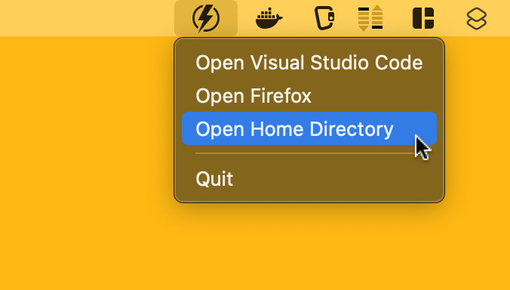Screen dimensions: 510x290
Task: Exit the app with the Quit entry
Action: click(309, 179)
